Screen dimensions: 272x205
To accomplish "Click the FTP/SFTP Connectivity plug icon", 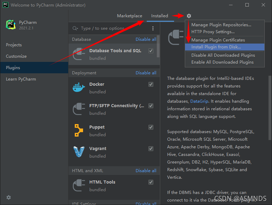I will 79,109.
